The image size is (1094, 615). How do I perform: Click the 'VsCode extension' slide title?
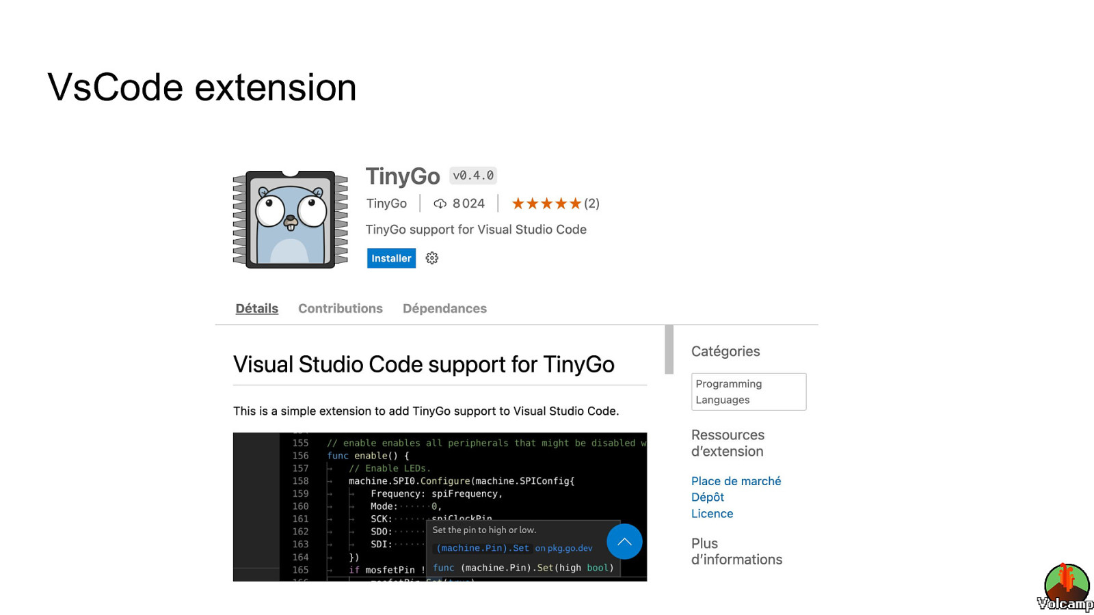click(x=202, y=87)
